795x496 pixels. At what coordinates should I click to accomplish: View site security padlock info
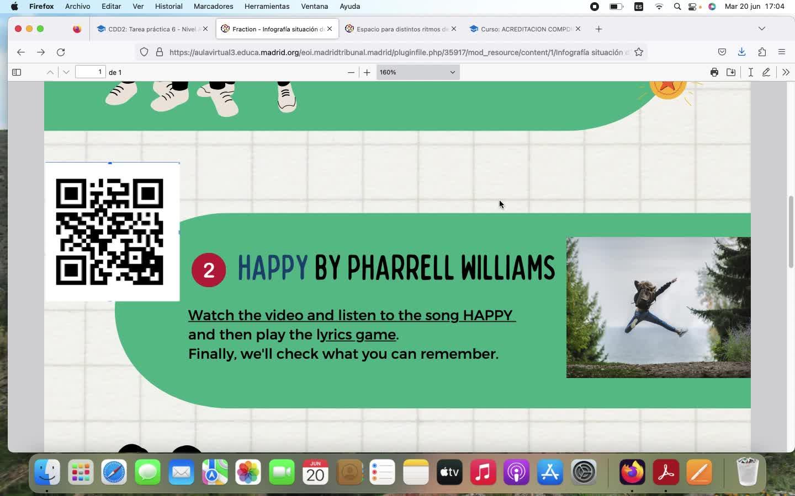(160, 52)
